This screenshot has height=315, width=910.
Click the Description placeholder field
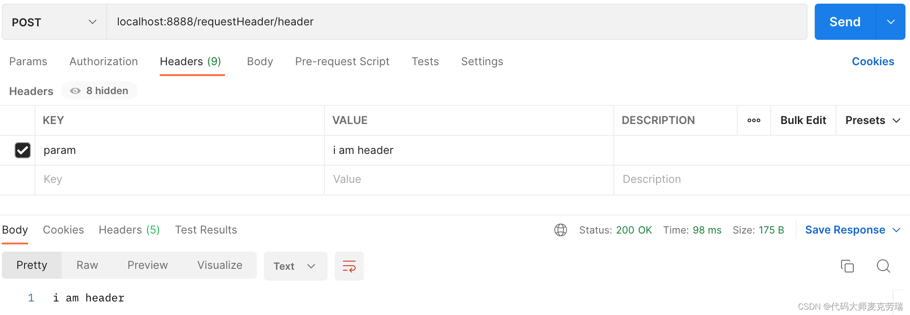tap(762, 180)
